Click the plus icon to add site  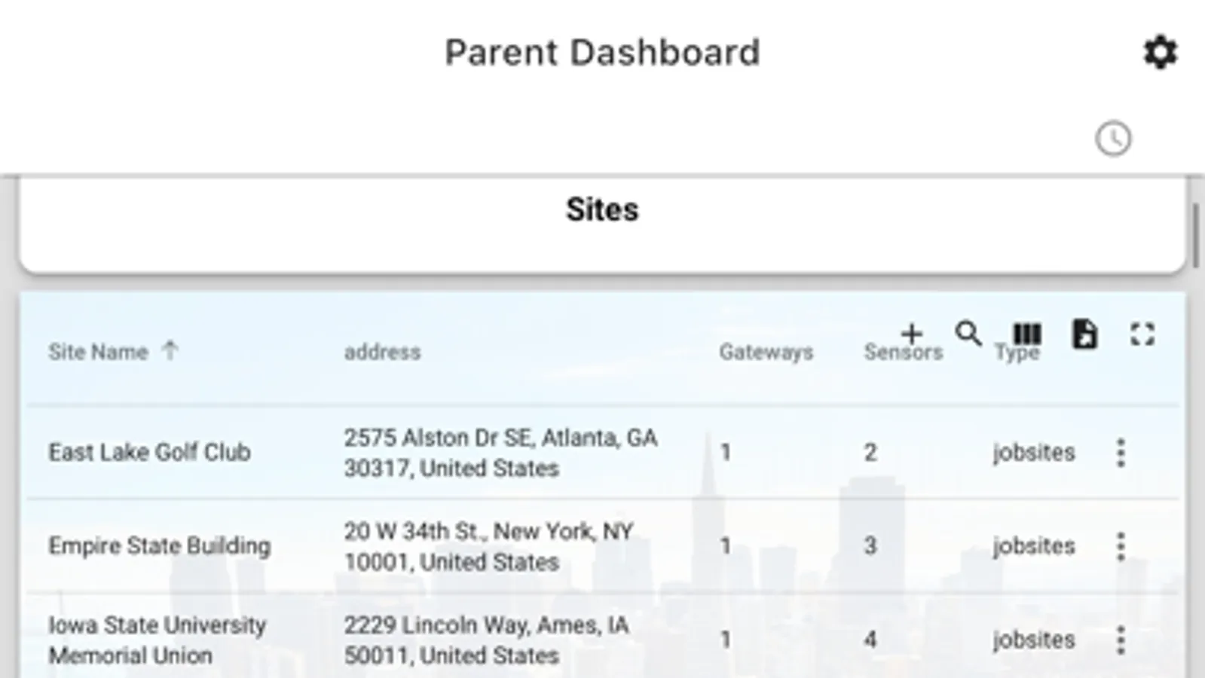912,333
